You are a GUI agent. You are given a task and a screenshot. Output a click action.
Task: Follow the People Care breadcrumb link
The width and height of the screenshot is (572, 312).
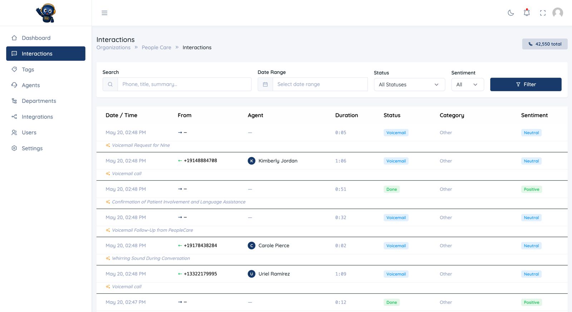click(156, 48)
